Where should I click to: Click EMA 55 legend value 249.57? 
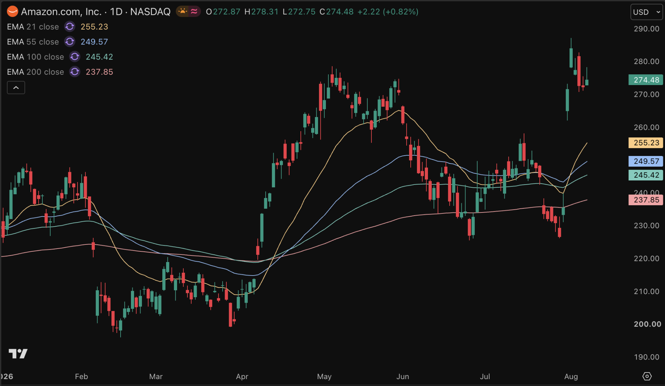click(x=94, y=42)
